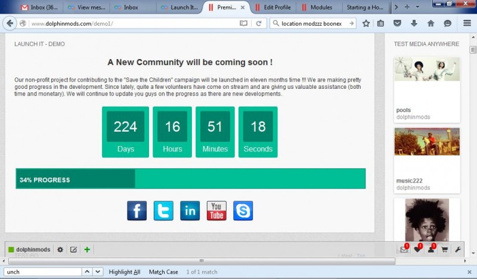Click the site identity globe icon
477x279 pixels.
[23, 23]
